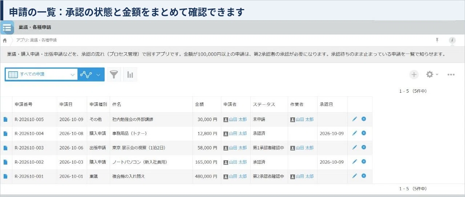Screen dimensions: 465x197
Task: Edit the R-202610-001 row with pencil
Action: point(355,176)
